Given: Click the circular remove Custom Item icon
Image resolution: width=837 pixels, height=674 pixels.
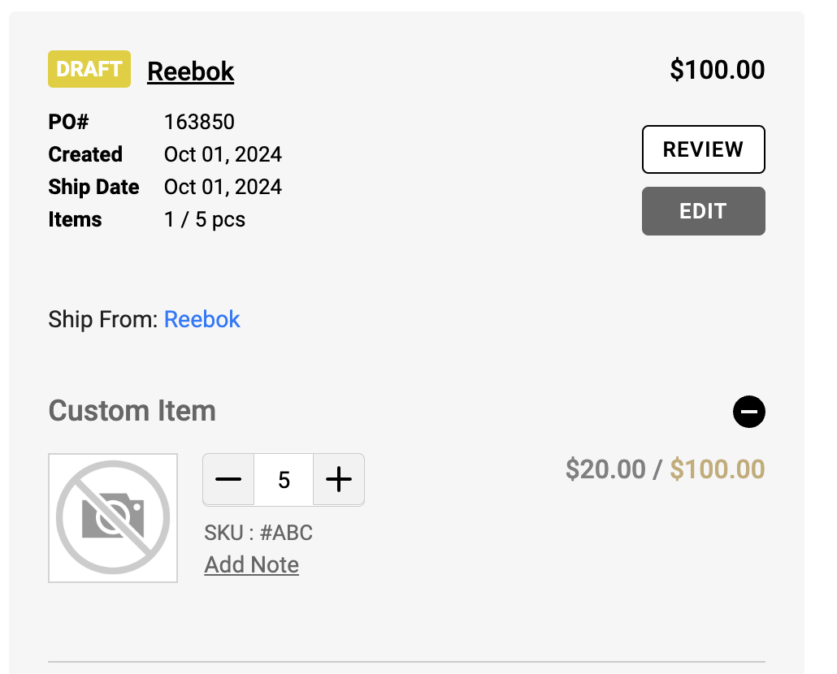Looking at the screenshot, I should click(x=748, y=412).
